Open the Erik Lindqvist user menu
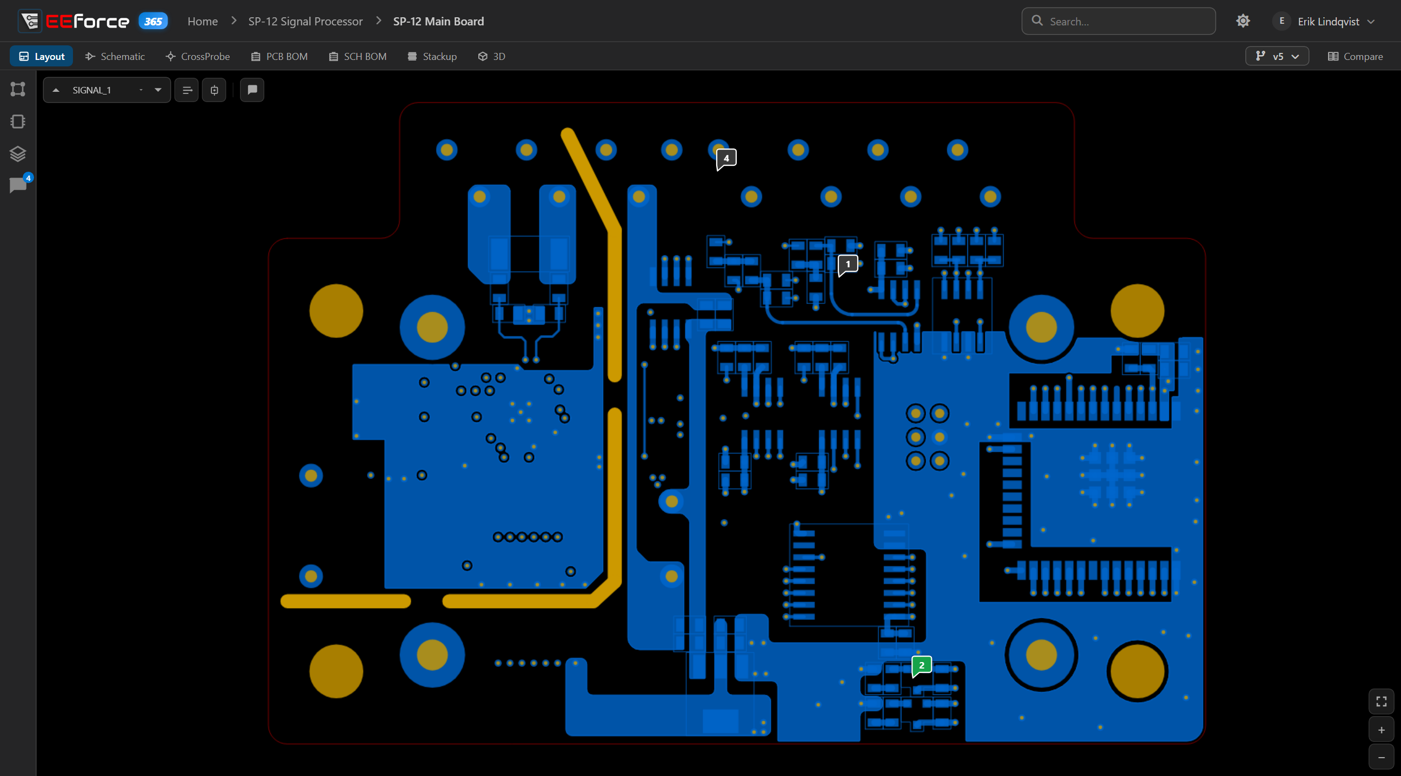This screenshot has height=776, width=1401. (1325, 21)
